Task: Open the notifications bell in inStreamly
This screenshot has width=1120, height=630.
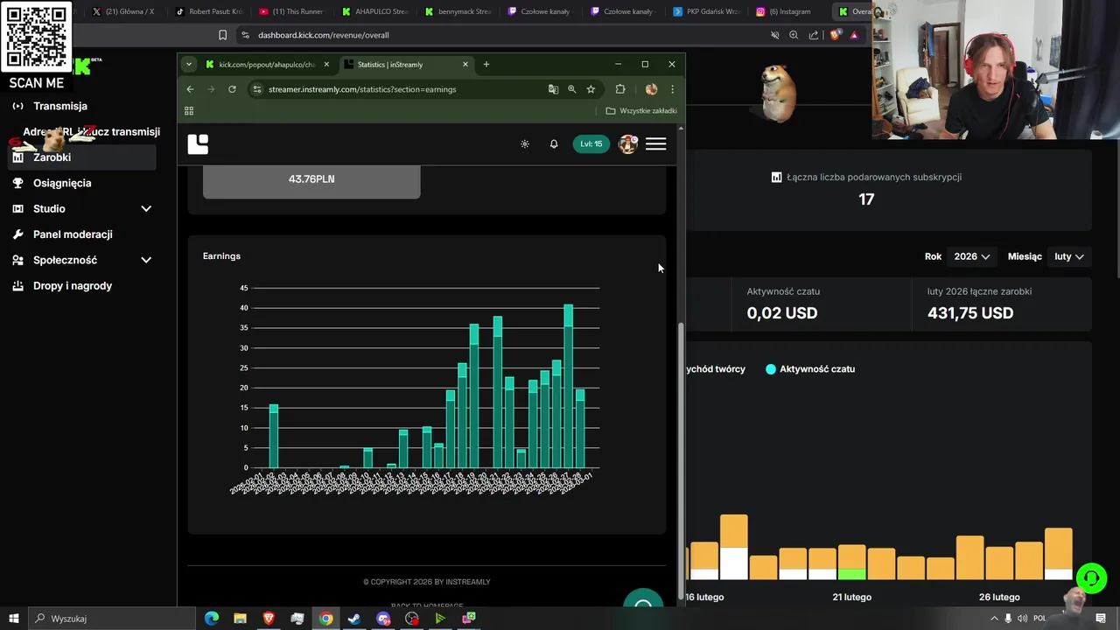Action: pyautogui.click(x=554, y=144)
